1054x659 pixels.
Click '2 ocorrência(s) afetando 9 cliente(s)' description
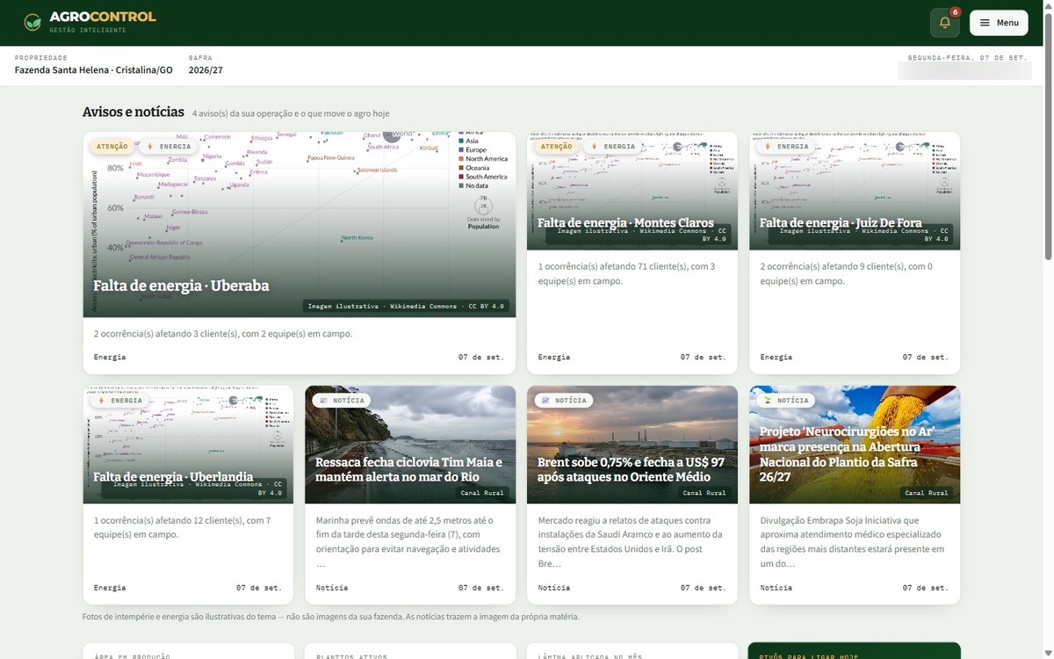tap(846, 273)
